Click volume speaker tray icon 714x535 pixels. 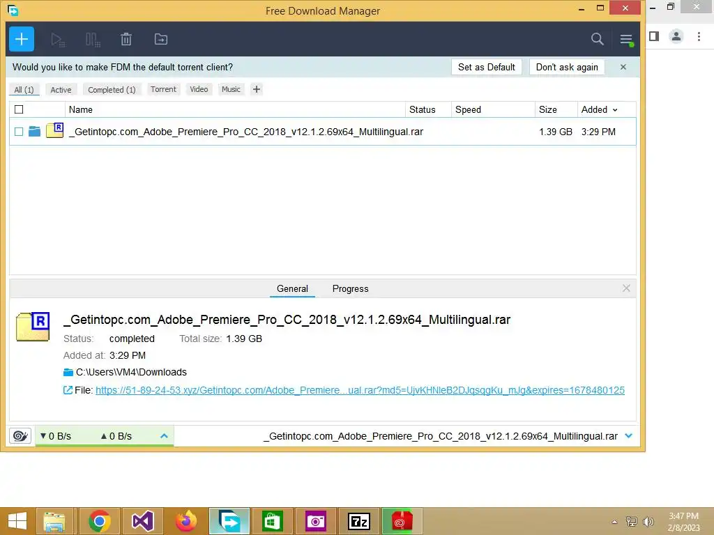coord(648,521)
